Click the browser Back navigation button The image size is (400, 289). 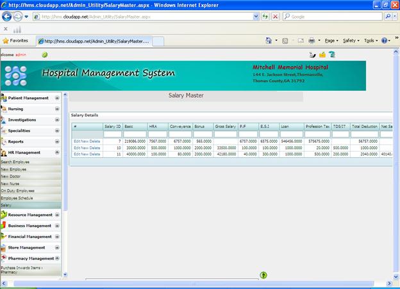[x=7, y=17]
